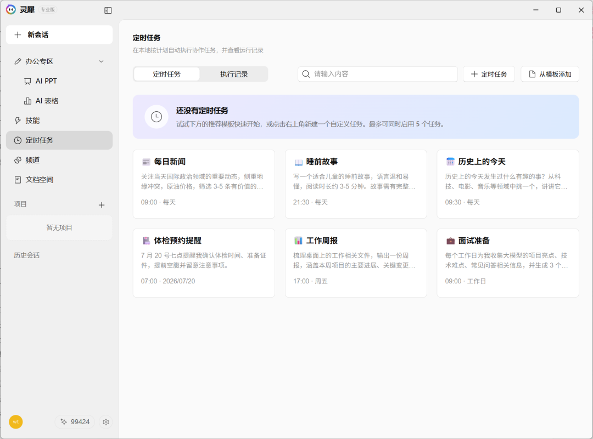Click the 专业版 edition badge
This screenshot has height=439, width=593.
point(48,9)
